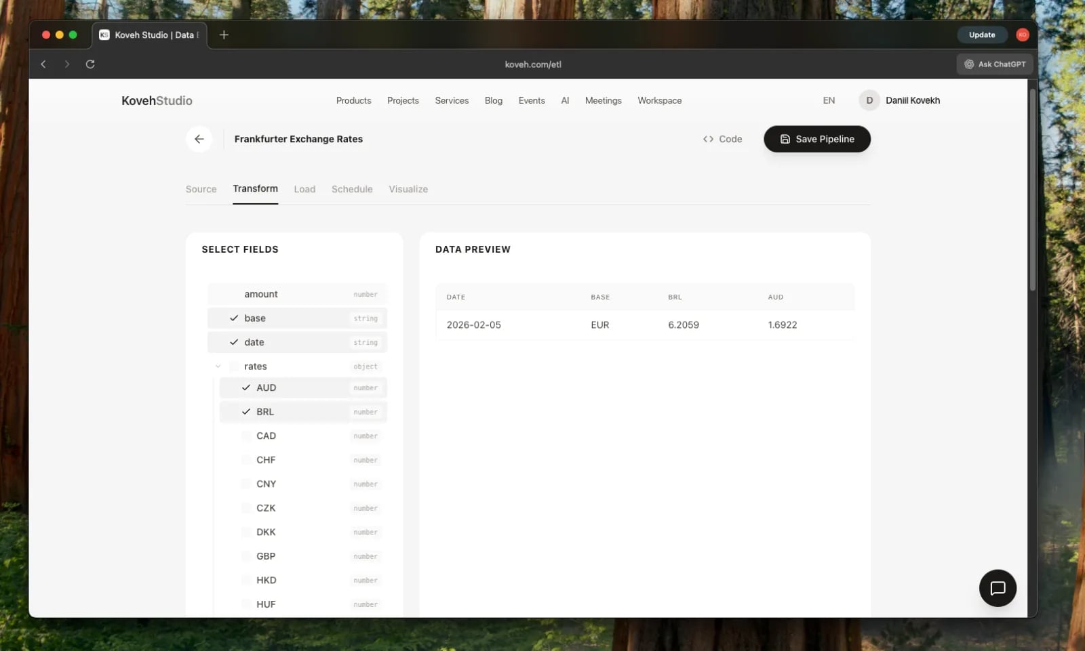Open a new browser tab with plus icon
Image resolution: width=1085 pixels, height=651 pixels.
224,35
